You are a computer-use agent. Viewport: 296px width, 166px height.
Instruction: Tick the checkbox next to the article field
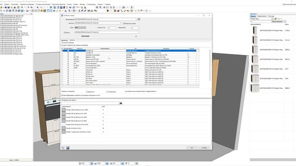click(124, 24)
